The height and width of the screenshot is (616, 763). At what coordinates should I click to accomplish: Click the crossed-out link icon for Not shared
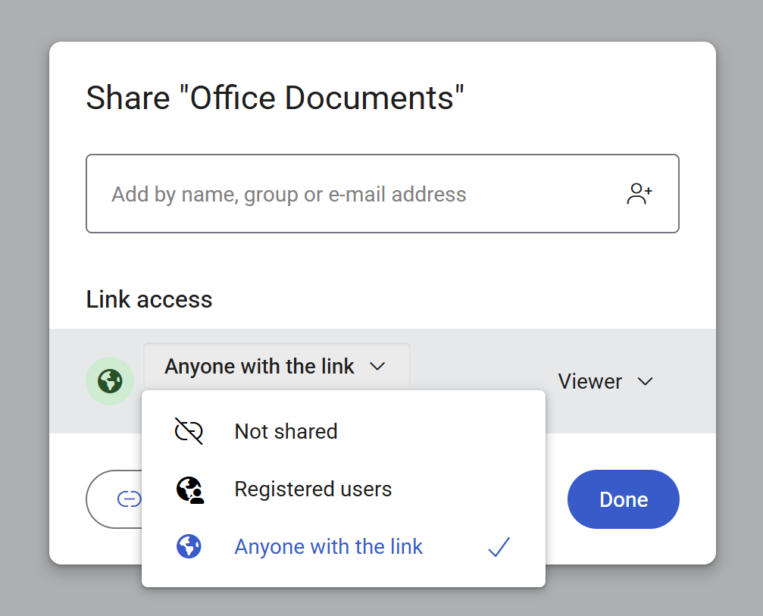tap(189, 431)
